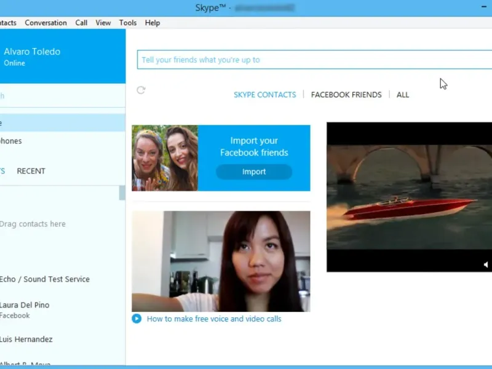492x369 pixels.
Task: Click the speedboat video advertisement
Action: pyautogui.click(x=409, y=197)
